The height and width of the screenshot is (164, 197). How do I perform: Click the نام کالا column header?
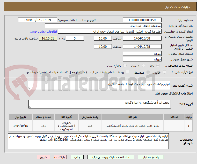(133, 117)
